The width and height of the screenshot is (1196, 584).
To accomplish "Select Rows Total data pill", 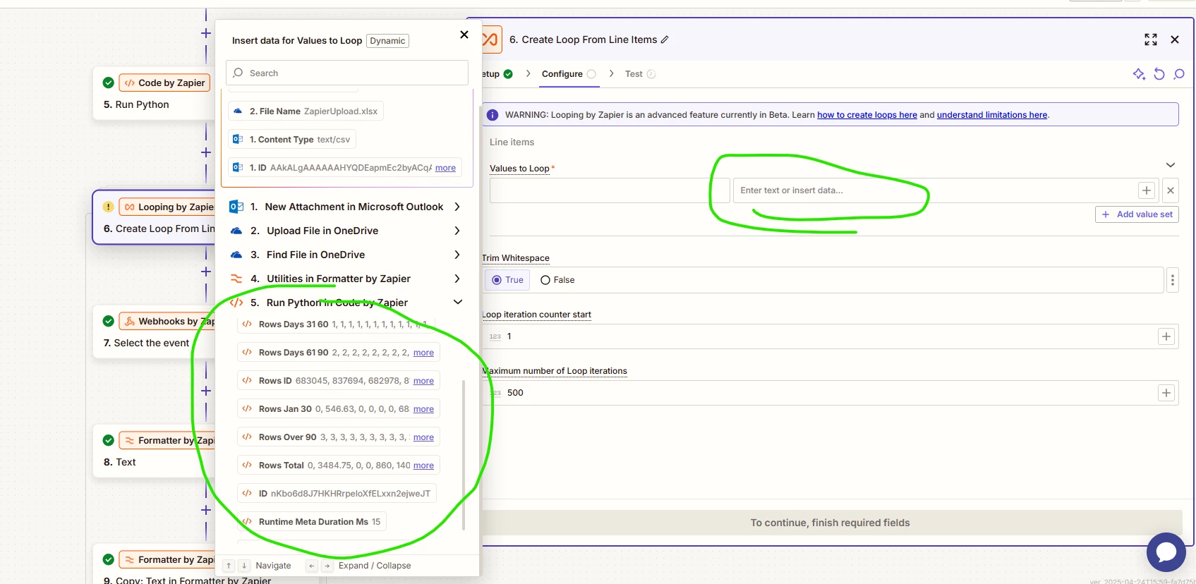I will [339, 466].
